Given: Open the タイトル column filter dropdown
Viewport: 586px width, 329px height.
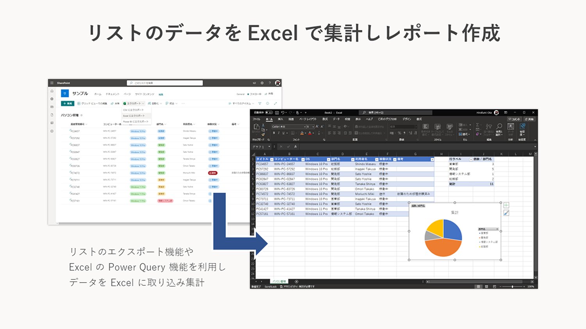Looking at the screenshot, I should click(x=272, y=159).
